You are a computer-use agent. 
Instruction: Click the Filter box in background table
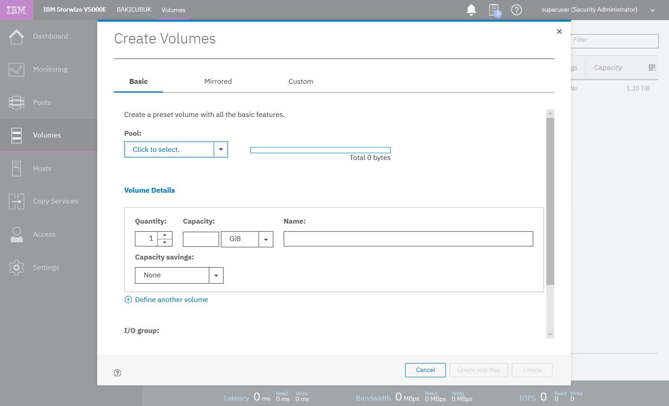615,41
